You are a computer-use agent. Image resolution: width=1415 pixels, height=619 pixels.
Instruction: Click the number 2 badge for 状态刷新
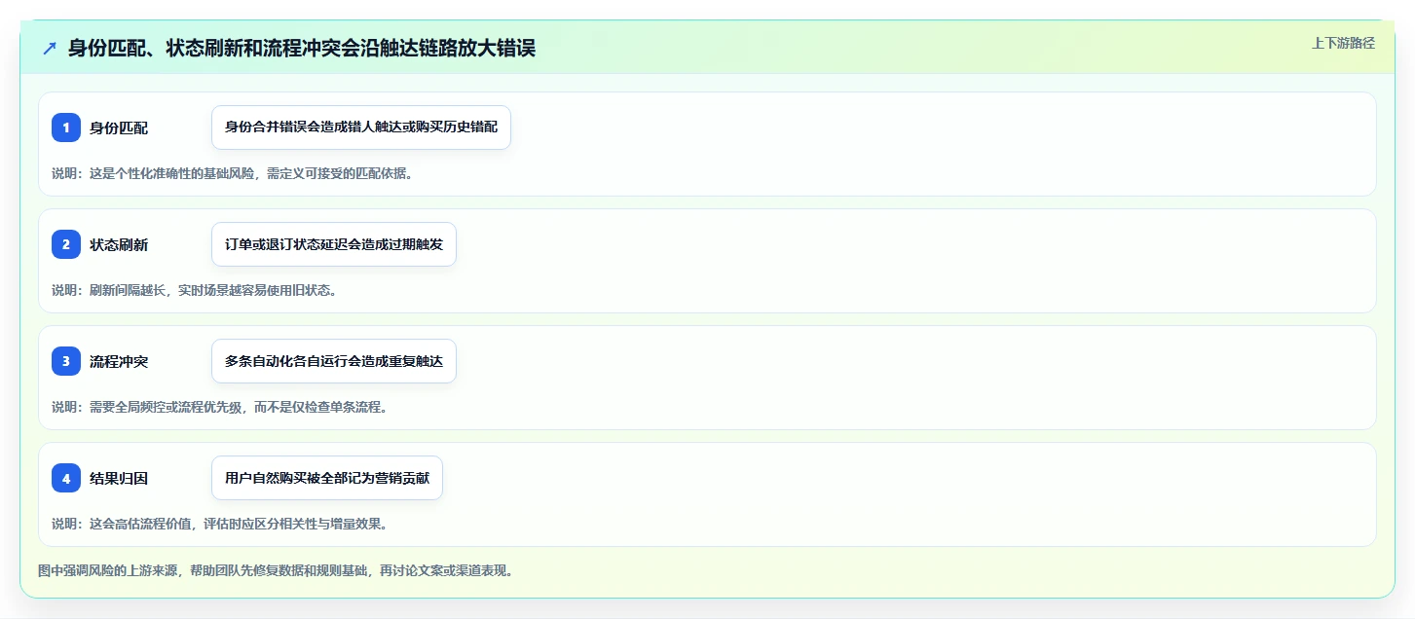tap(66, 244)
